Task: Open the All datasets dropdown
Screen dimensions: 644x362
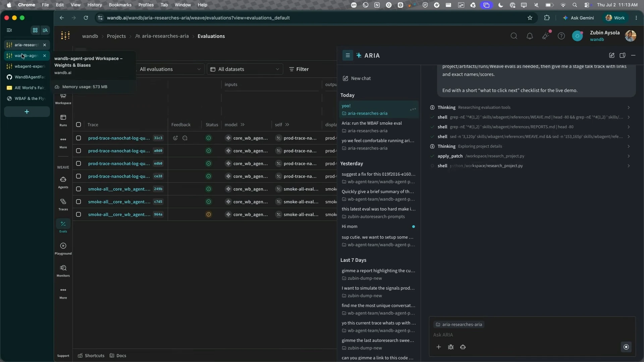Action: tap(245, 69)
